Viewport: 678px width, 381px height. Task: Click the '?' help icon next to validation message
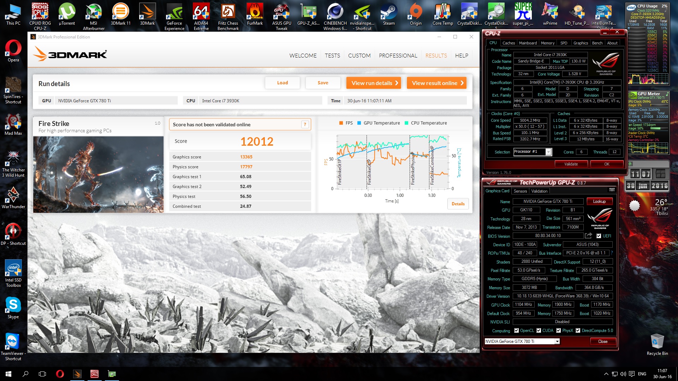tap(305, 124)
